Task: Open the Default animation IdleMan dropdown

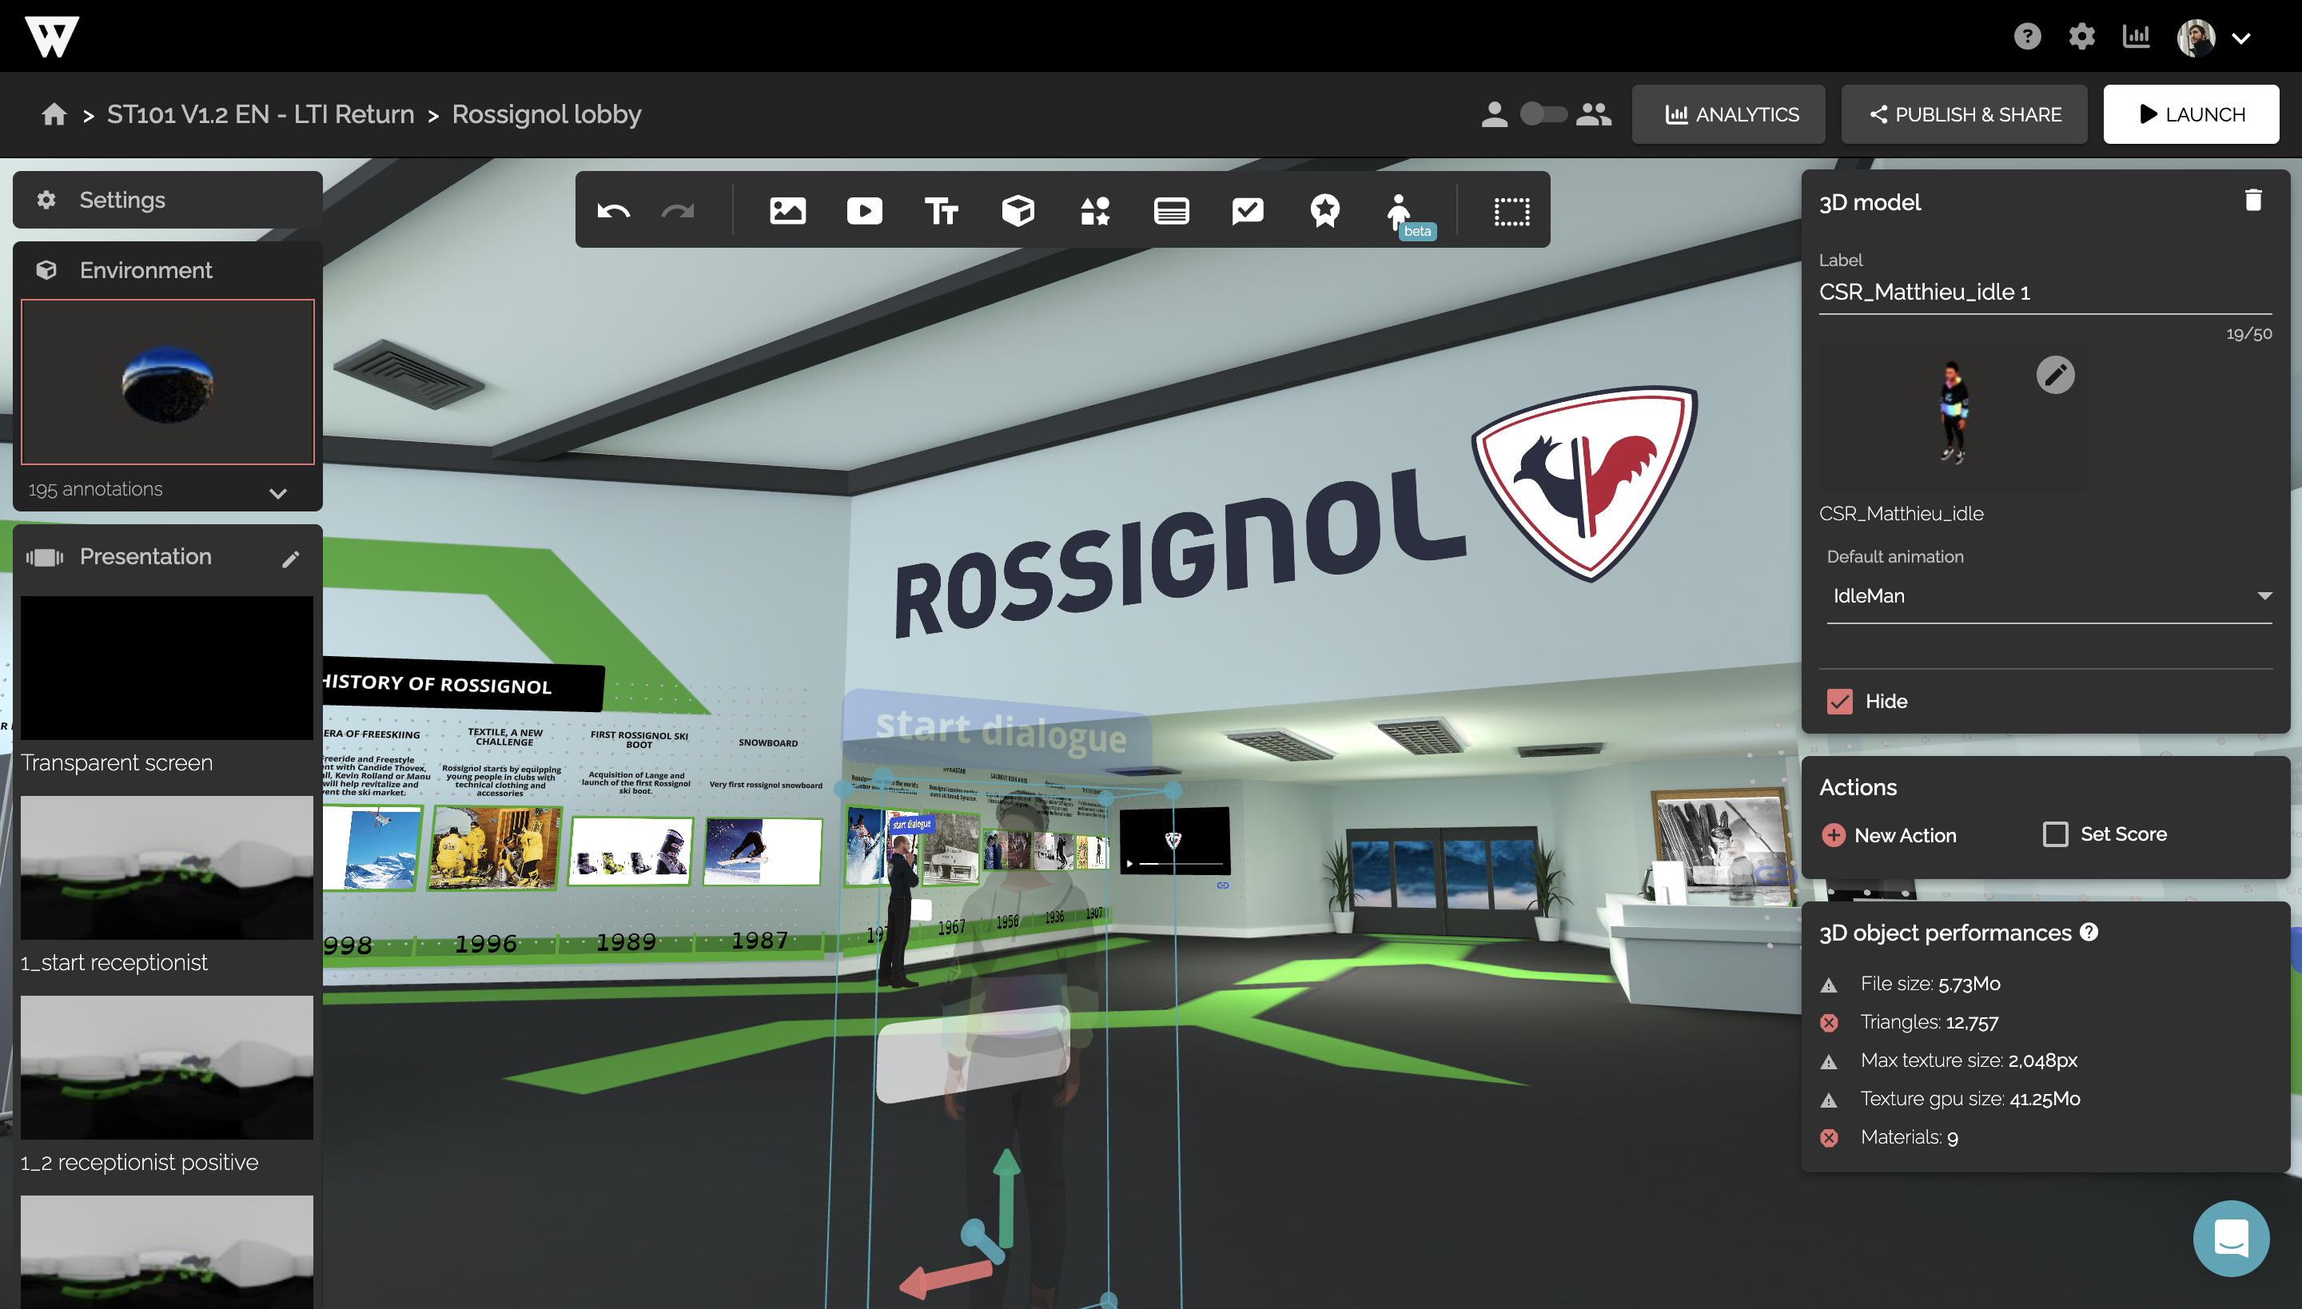Action: [2049, 596]
